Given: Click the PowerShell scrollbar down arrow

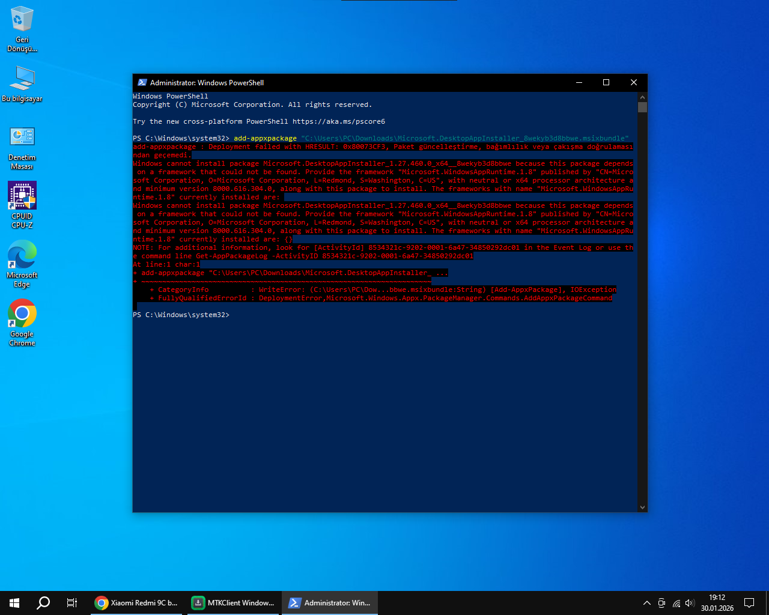Looking at the screenshot, I should pyautogui.click(x=643, y=507).
